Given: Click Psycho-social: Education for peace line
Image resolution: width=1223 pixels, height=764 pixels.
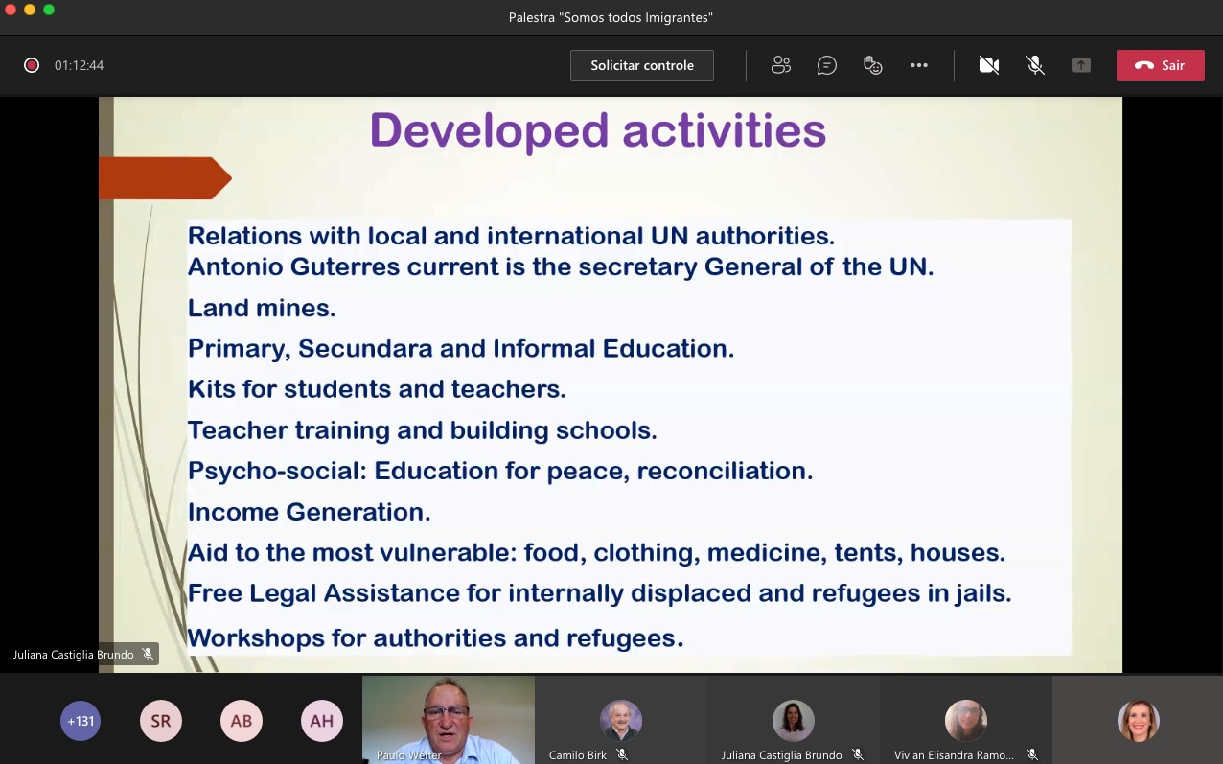Looking at the screenshot, I should (500, 472).
